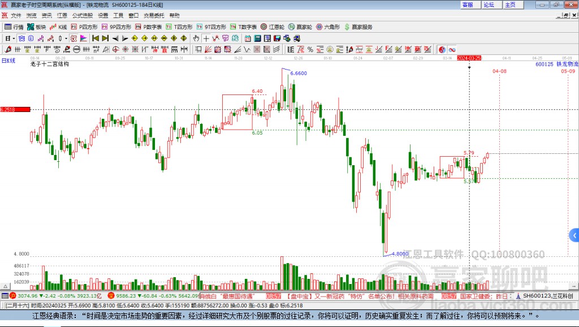
Task: Expand volume panel with up triangle
Action: point(6,286)
